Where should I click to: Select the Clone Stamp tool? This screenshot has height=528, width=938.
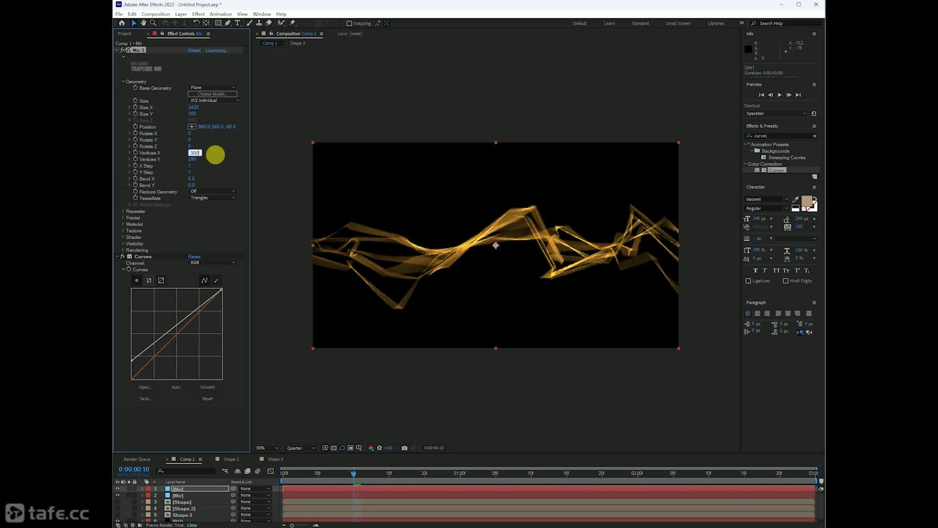click(x=259, y=23)
